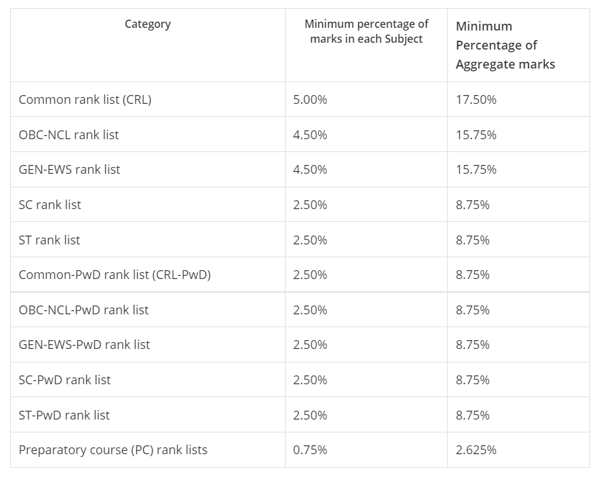Click the 15.75% value in OBC-NCL row
599x482 pixels.
(476, 135)
